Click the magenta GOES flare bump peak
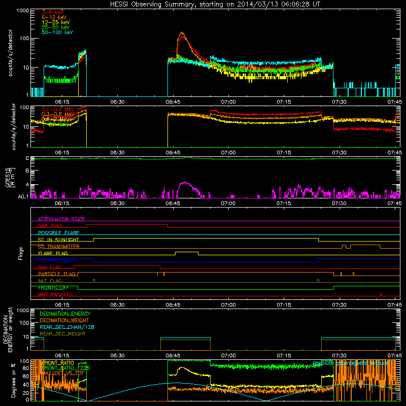The height and width of the screenshot is (406, 406). [x=185, y=182]
